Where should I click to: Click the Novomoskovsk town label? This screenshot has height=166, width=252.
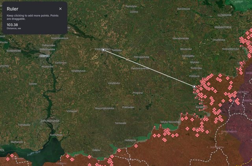coord(60,38)
